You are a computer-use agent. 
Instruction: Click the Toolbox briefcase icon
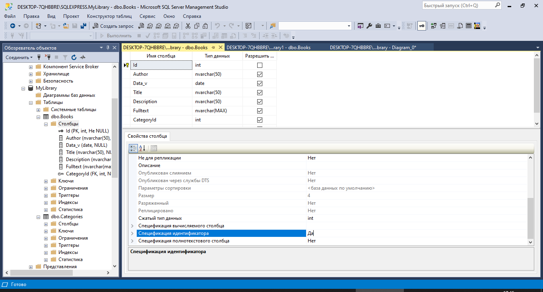[x=378, y=26]
